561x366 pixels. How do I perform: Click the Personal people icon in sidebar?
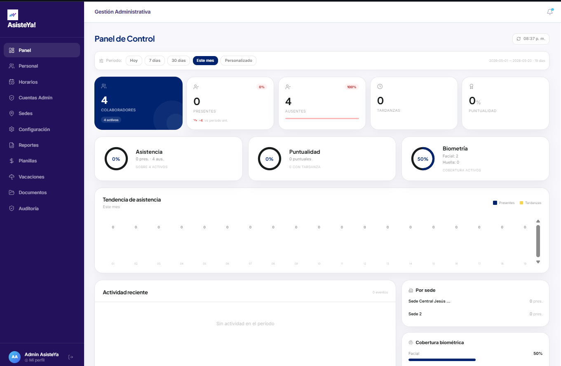coord(12,66)
